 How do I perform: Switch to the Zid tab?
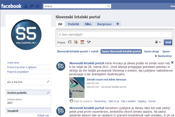(x=60, y=24)
